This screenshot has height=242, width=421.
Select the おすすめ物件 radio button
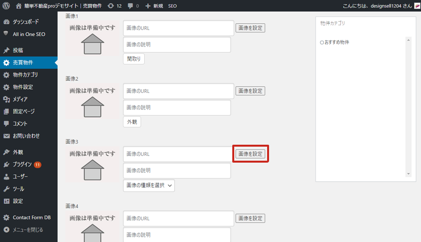pos(322,43)
